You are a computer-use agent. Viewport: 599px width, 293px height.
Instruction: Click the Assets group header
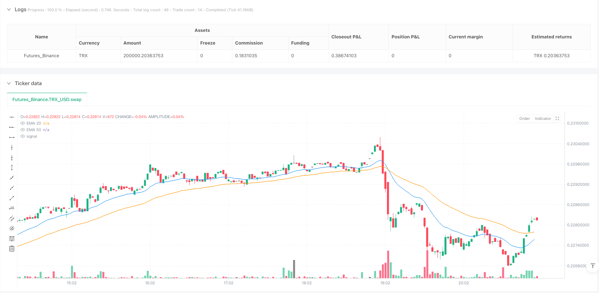click(x=202, y=30)
